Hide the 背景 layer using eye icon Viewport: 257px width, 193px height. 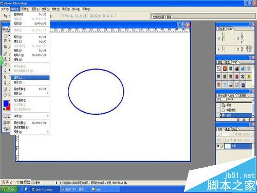(218, 146)
